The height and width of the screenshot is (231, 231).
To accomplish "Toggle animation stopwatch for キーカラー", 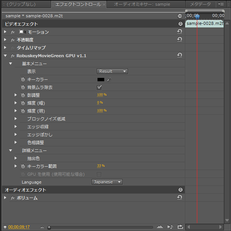I will 23,79.
